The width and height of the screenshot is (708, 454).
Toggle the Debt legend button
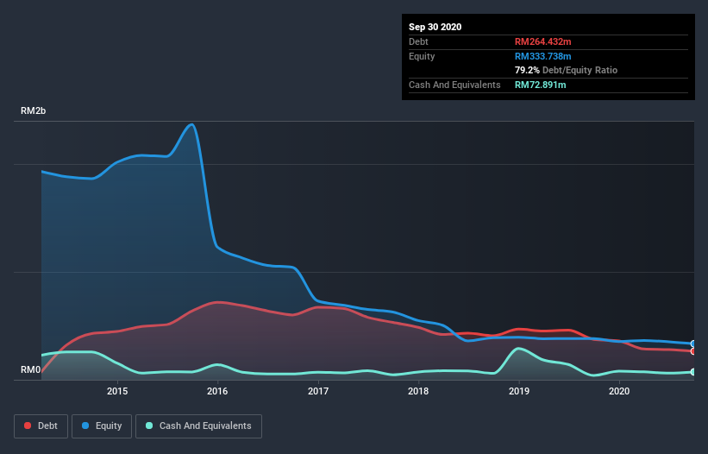click(41, 426)
